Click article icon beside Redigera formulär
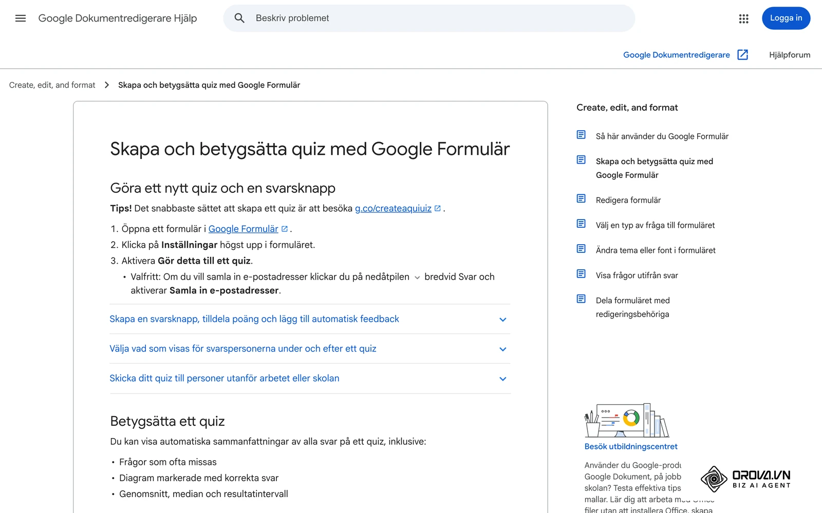 581,199
